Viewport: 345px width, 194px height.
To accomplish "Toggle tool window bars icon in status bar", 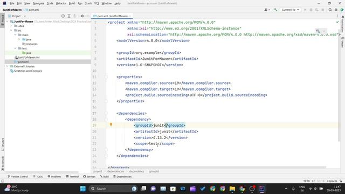I will 3,181.
